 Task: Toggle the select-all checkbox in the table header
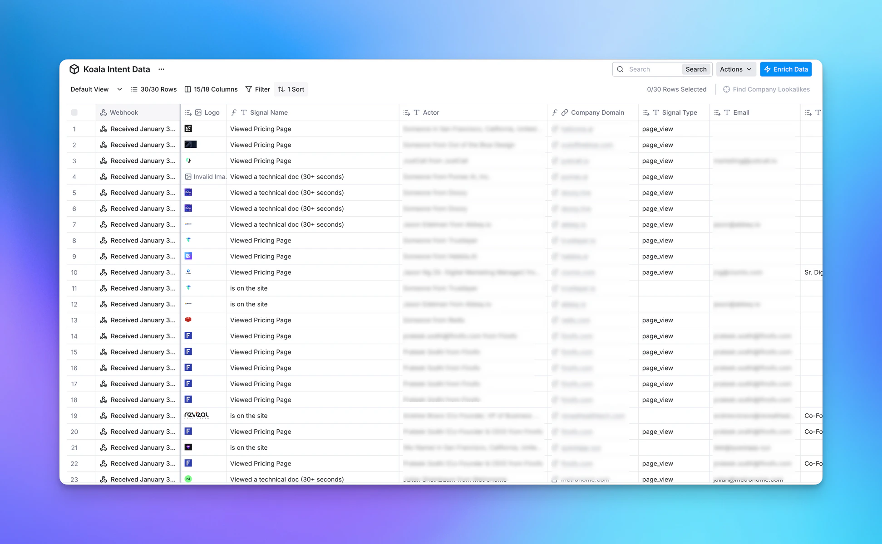click(74, 112)
